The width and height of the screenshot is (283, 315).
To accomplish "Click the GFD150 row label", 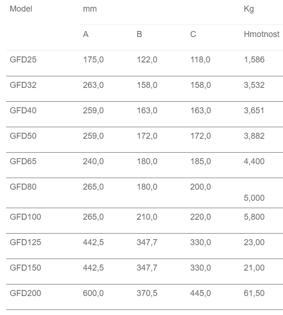I will point(25,268).
